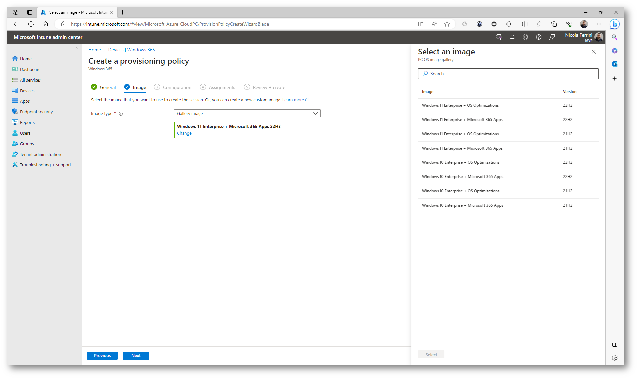638x379 pixels.
Task: Open Devices in the left sidebar
Action: 23,91
